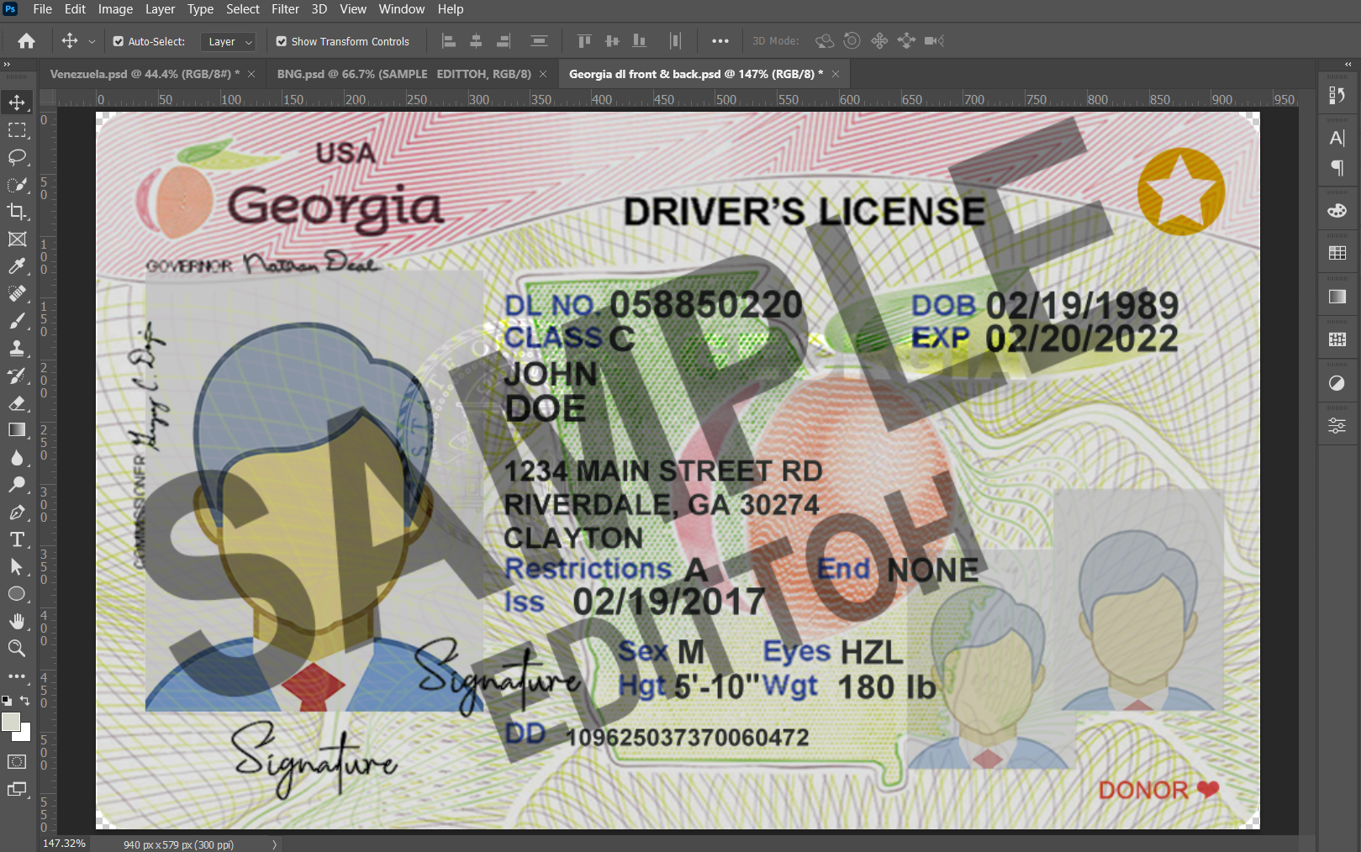1361x852 pixels.
Task: Select the Gradient tool
Action: click(17, 430)
